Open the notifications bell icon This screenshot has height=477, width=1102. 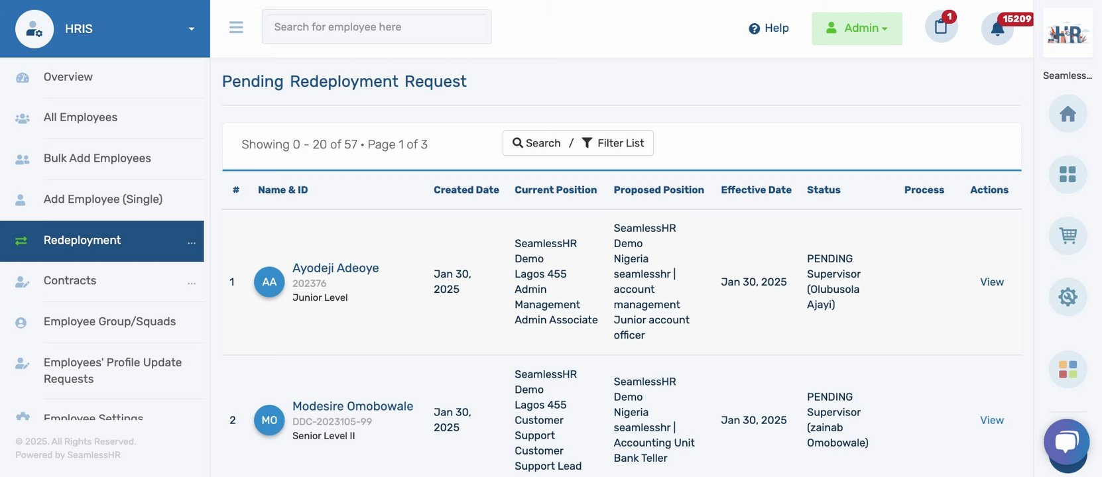[x=997, y=28]
